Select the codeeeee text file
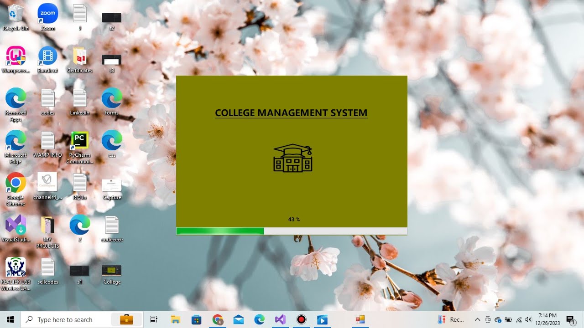This screenshot has height=328, width=584. click(112, 229)
